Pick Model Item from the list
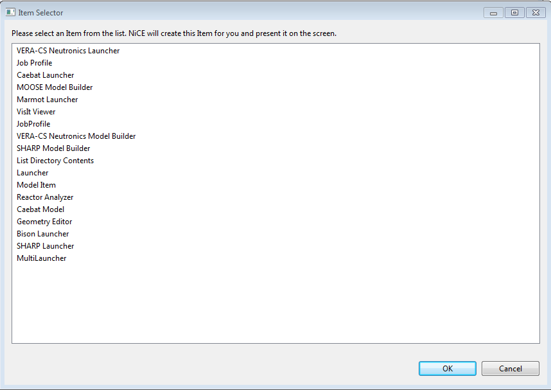The image size is (551, 390). point(36,185)
